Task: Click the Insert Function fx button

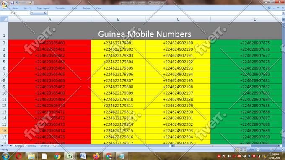Action: (45, 13)
